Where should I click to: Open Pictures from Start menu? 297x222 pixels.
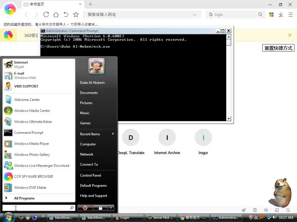pyautogui.click(x=86, y=103)
